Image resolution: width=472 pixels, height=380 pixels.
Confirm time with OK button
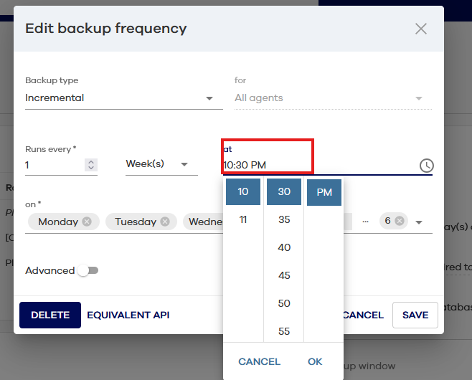[x=315, y=361]
